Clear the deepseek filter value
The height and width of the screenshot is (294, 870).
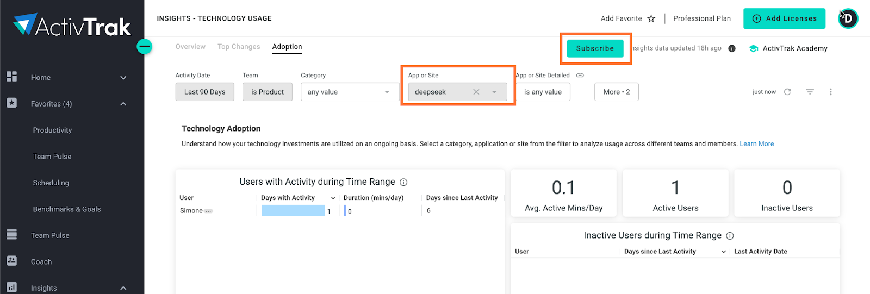pos(476,92)
